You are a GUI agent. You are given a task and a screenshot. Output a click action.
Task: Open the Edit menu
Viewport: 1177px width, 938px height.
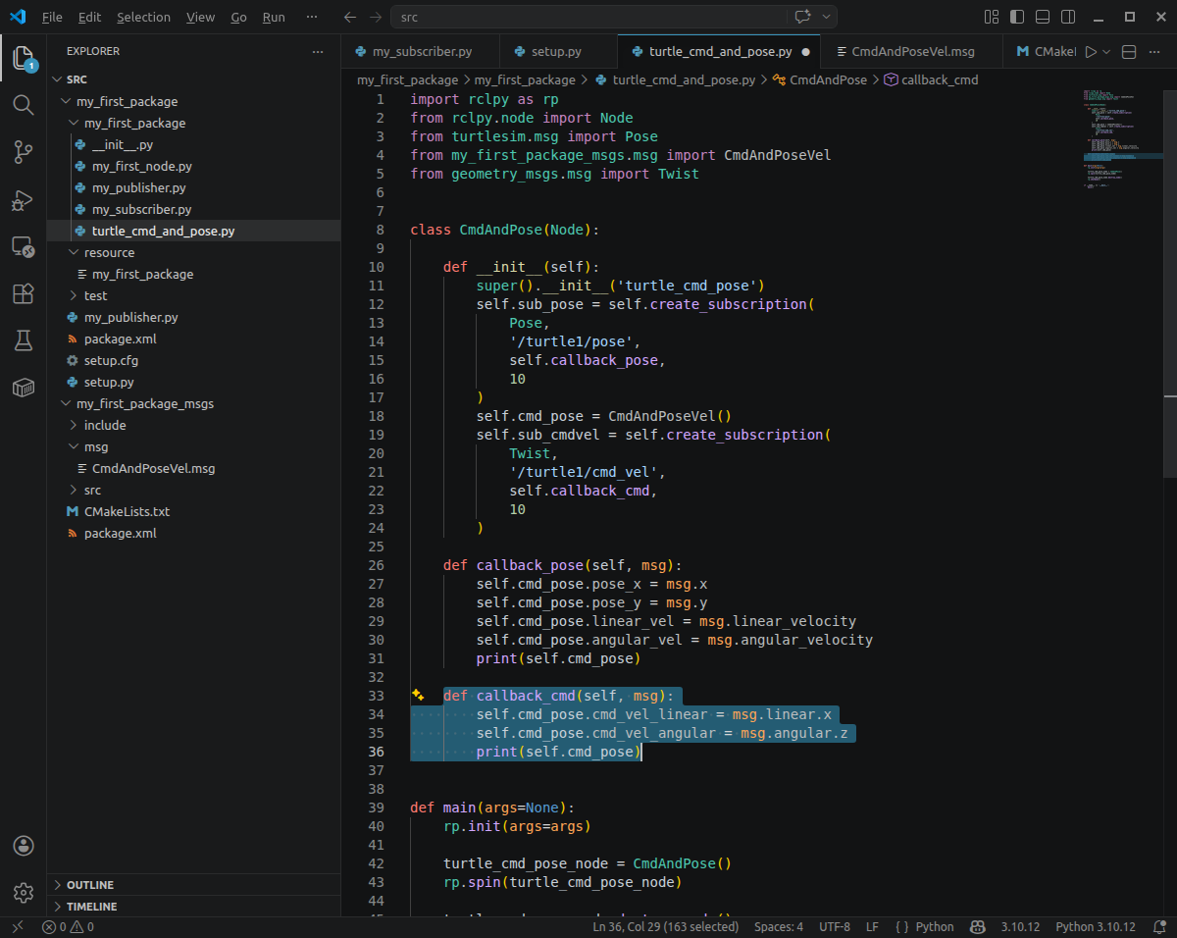(x=89, y=17)
